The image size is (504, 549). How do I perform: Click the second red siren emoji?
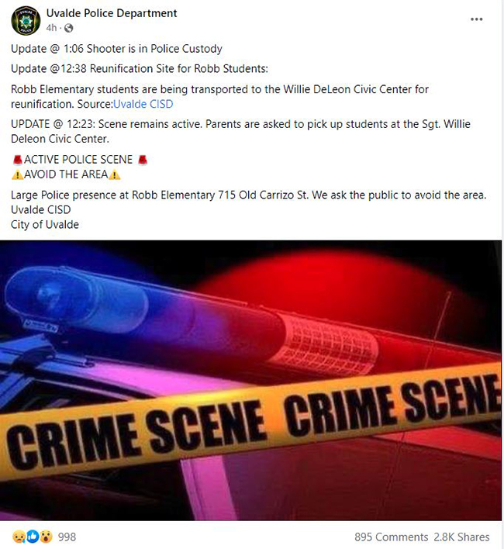point(143,160)
